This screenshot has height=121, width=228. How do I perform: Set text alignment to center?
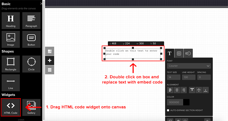pyautogui.click(x=177, y=90)
